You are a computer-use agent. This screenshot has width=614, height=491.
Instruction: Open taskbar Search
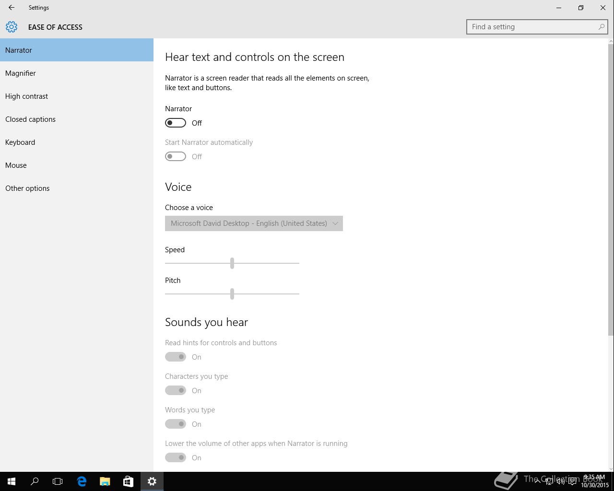[35, 481]
